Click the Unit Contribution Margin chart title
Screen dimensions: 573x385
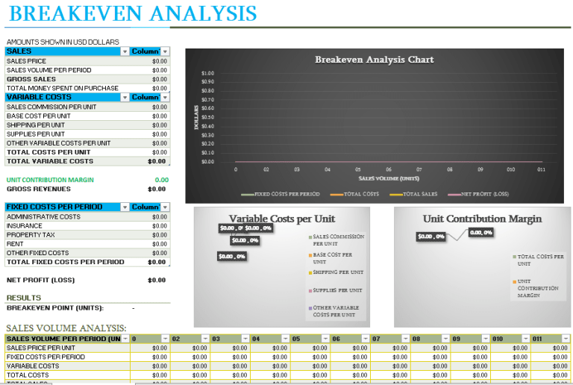click(x=483, y=219)
